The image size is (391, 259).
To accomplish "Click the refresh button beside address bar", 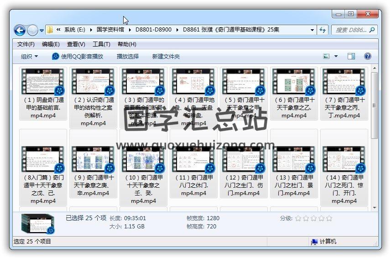I will tap(323, 30).
